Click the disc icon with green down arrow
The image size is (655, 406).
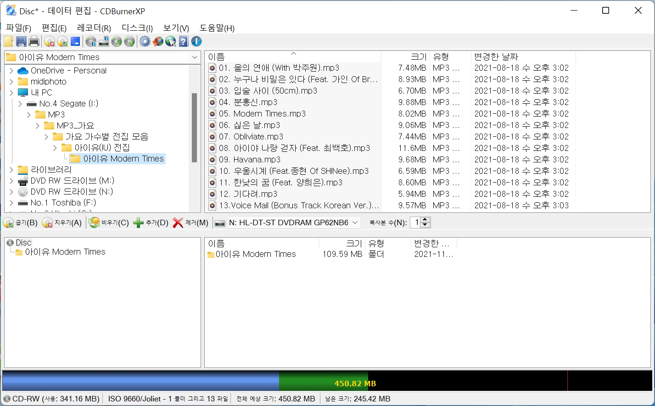117,42
